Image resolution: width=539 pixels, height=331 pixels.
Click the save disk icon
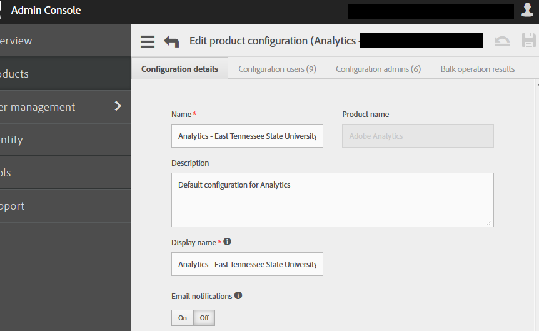coord(529,41)
